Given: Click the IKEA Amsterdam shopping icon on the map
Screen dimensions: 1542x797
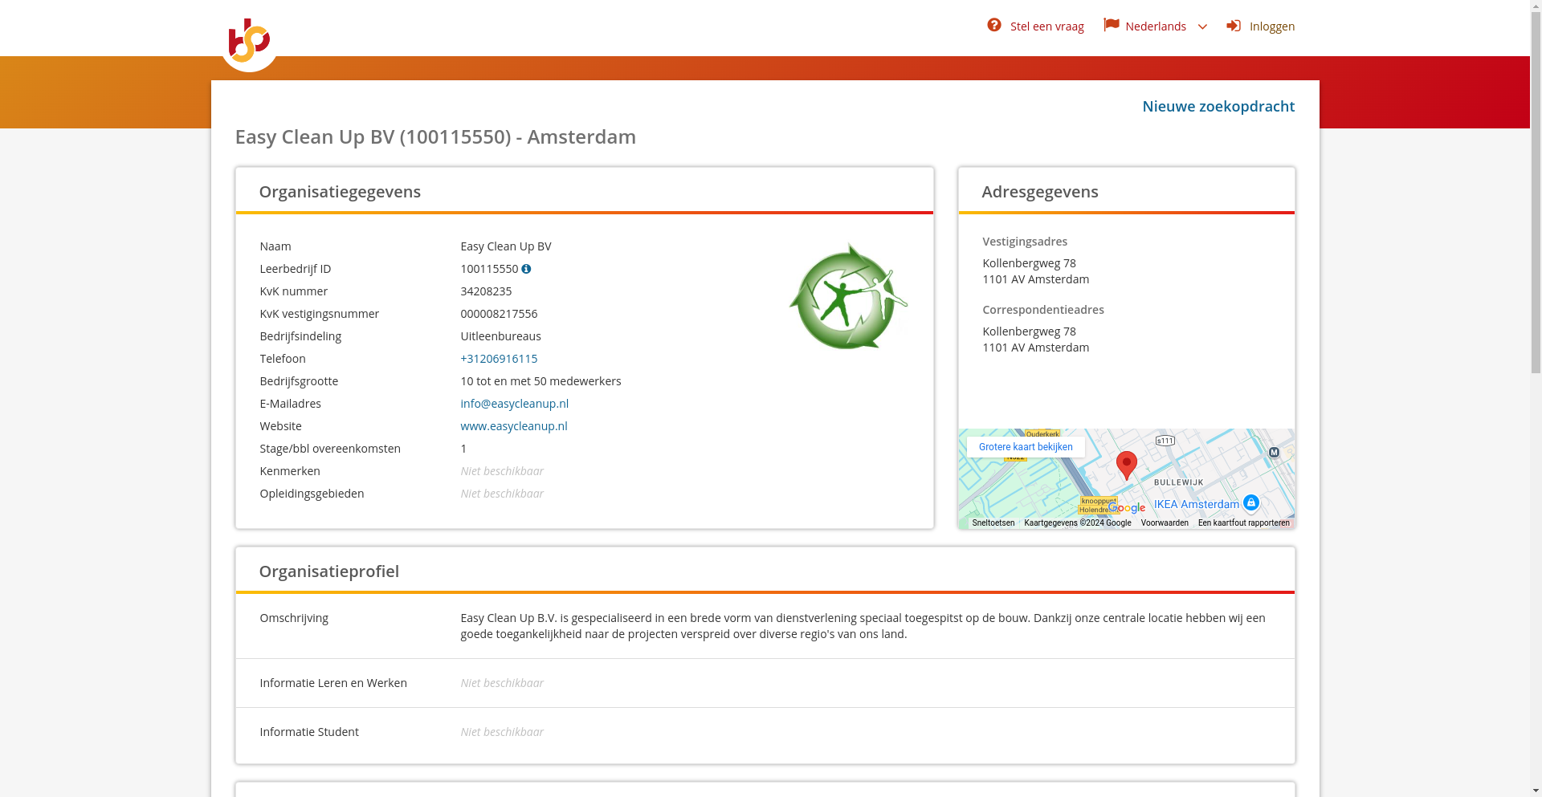Looking at the screenshot, I should coord(1250,503).
